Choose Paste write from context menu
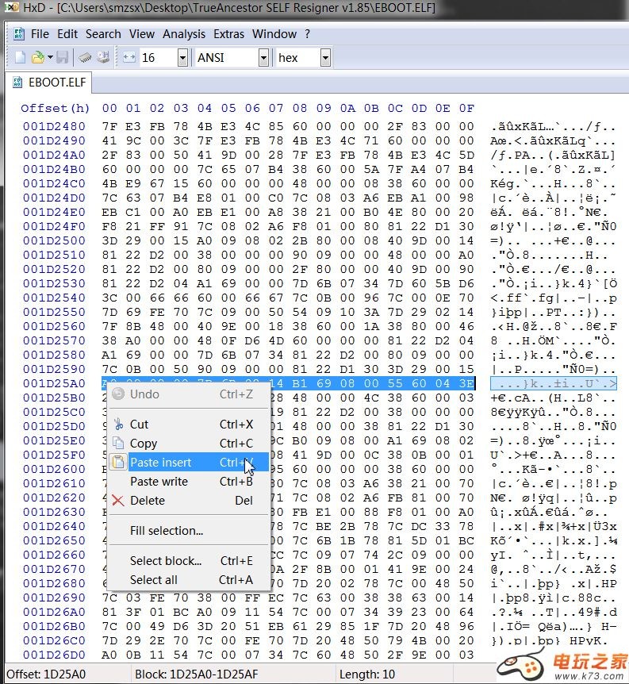The width and height of the screenshot is (629, 684). pos(159,482)
